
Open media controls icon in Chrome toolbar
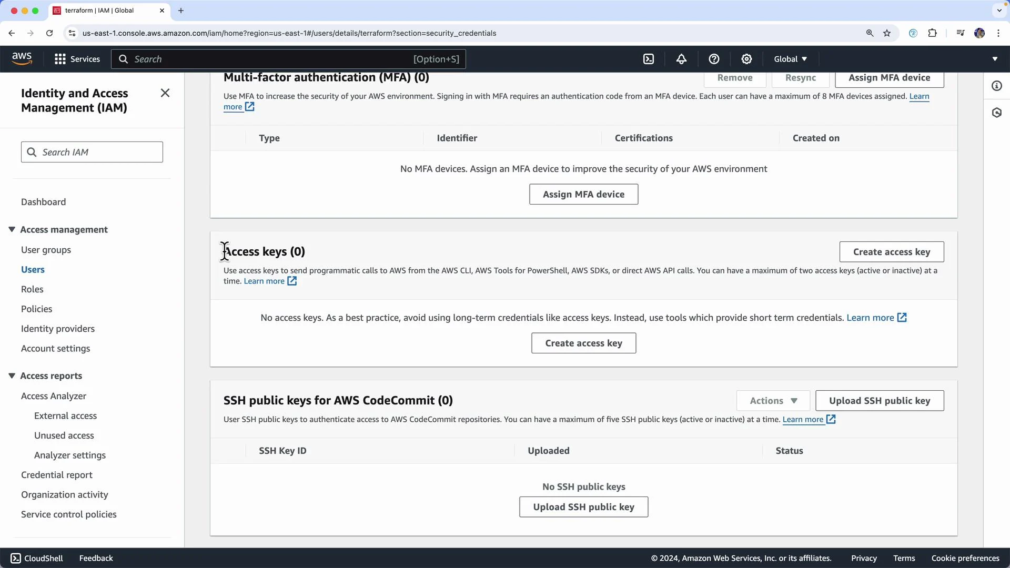tap(961, 33)
